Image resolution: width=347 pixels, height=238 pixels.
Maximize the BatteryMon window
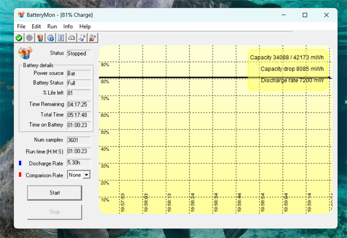tap(305, 15)
